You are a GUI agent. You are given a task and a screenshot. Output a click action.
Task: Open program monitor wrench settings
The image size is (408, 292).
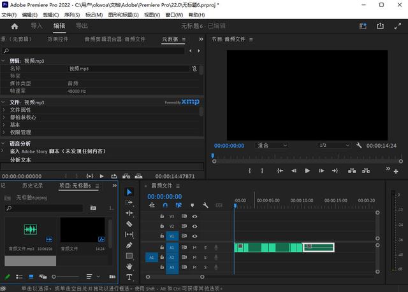tap(359, 145)
